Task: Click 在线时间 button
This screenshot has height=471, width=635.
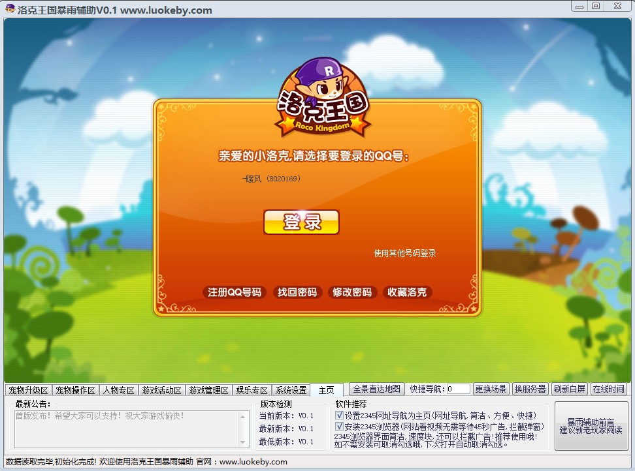Action: (x=609, y=389)
